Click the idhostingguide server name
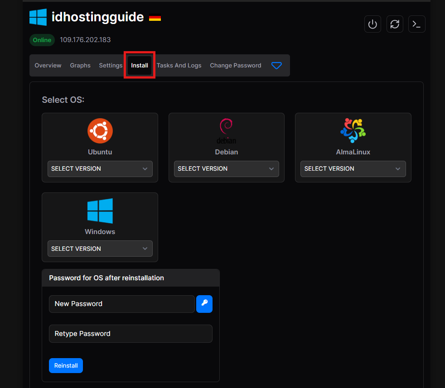The width and height of the screenshot is (445, 388). point(97,17)
